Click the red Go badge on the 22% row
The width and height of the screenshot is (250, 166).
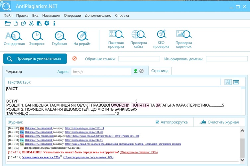[22, 136]
